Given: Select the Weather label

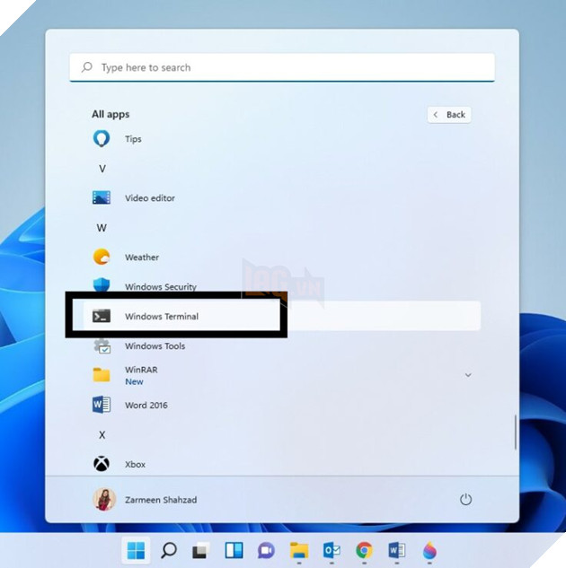Looking at the screenshot, I should 142,258.
